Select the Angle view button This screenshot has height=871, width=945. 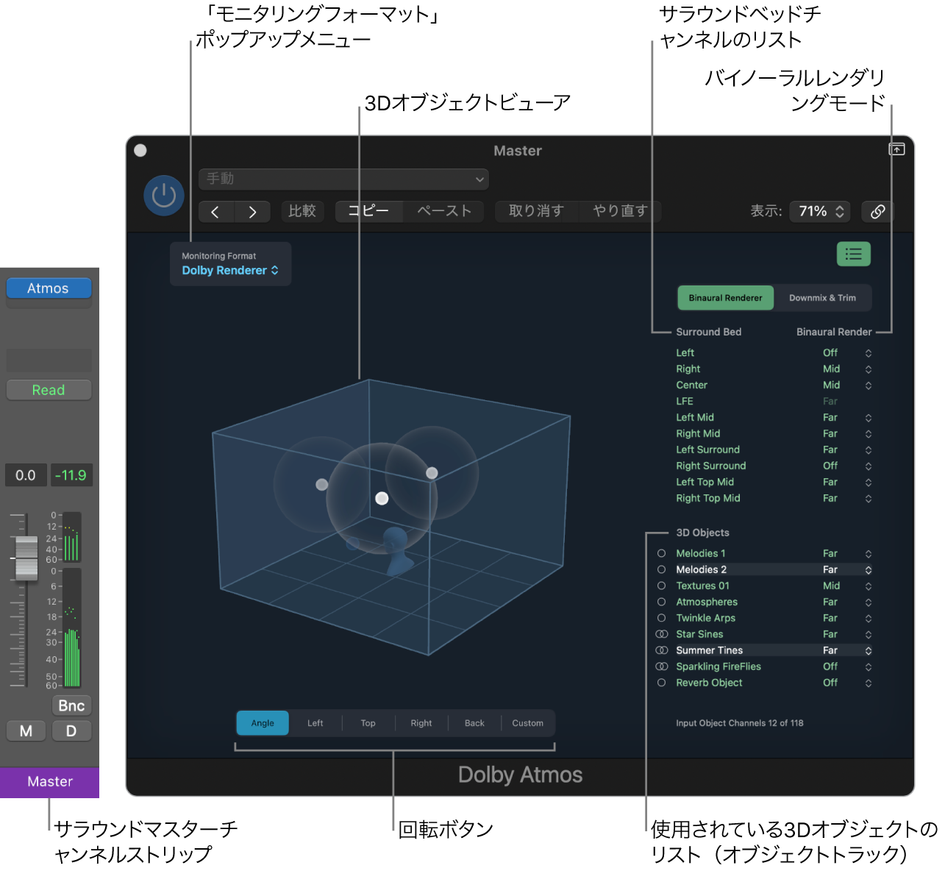pyautogui.click(x=263, y=723)
